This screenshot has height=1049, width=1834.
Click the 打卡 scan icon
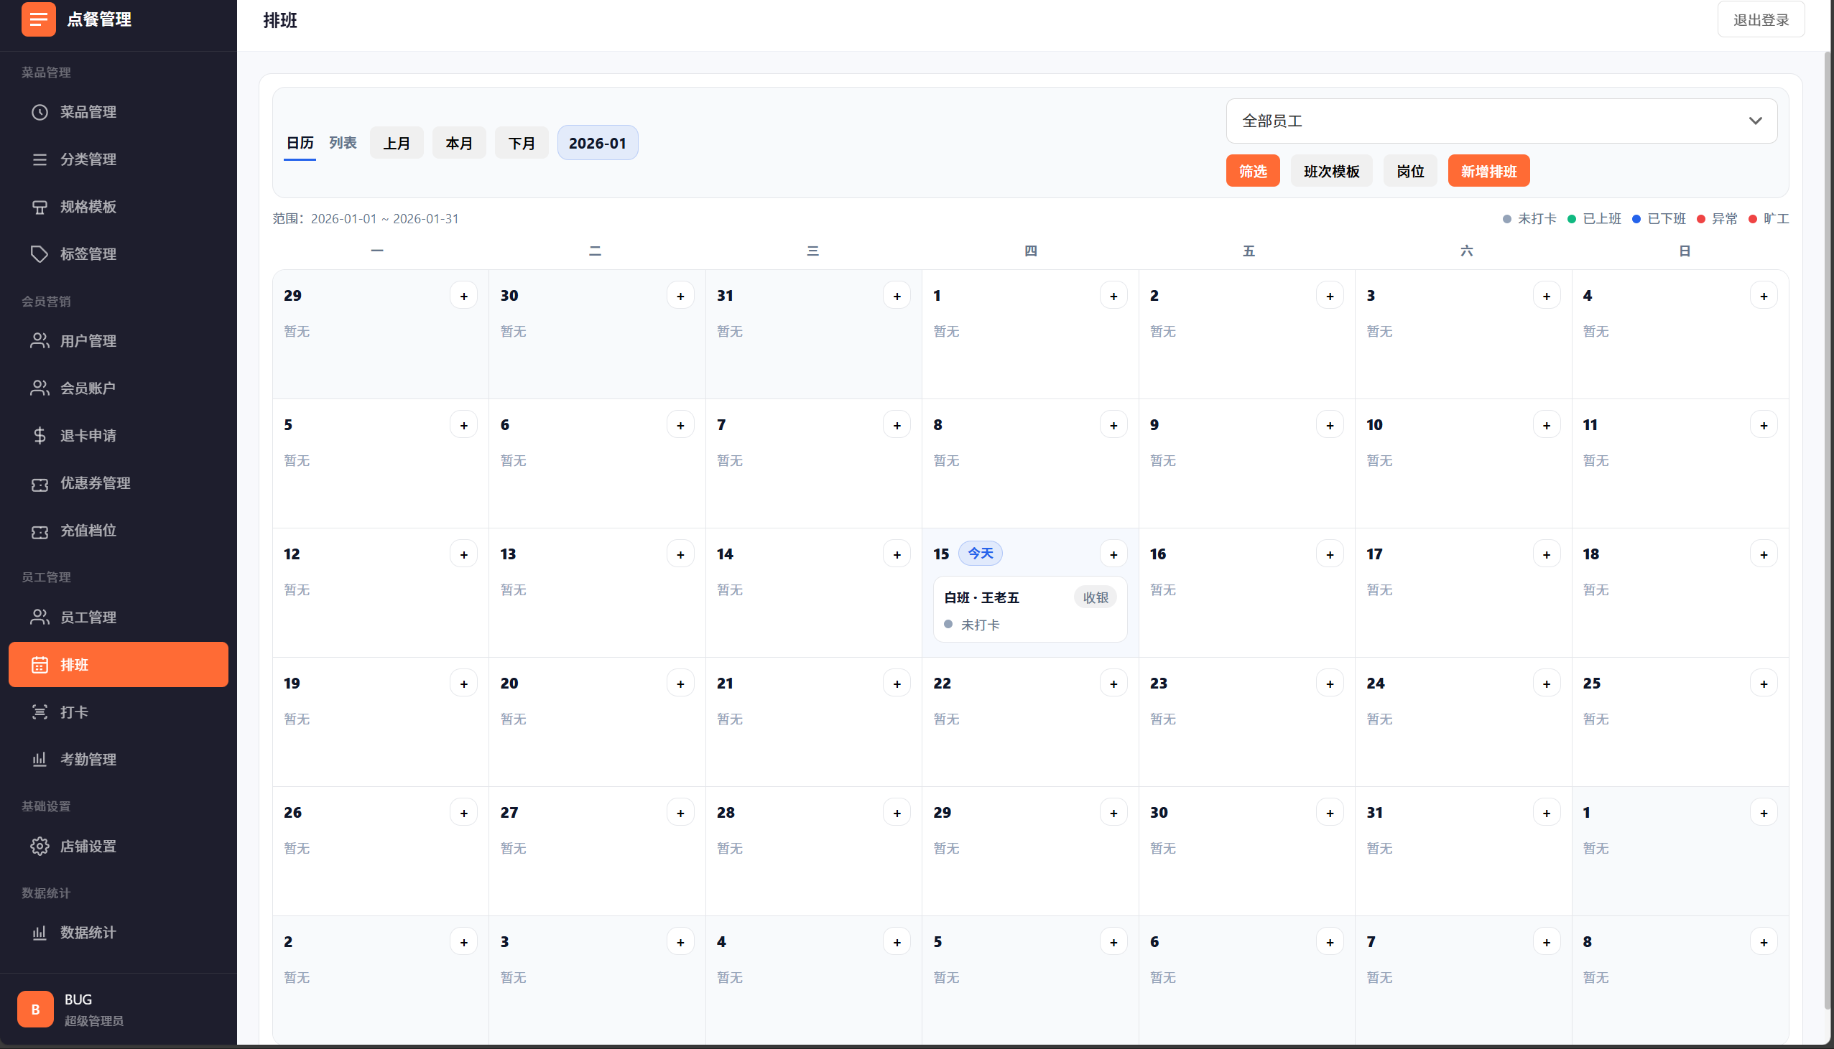tap(40, 712)
